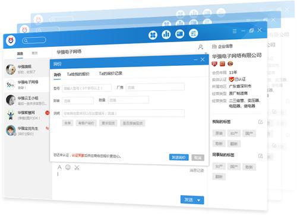Open the apps grid icon in header
Screen dimensions: 297x216
[x=153, y=35]
